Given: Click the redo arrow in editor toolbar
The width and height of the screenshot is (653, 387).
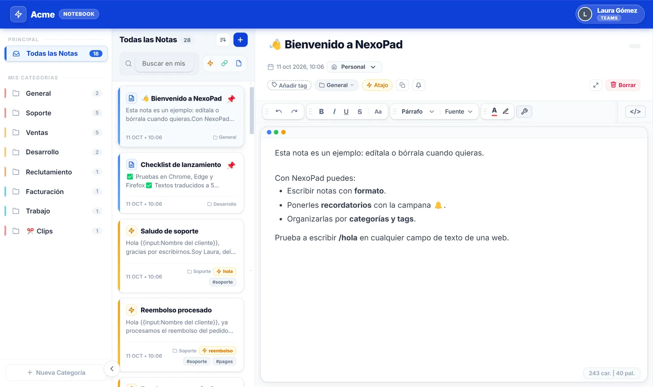Looking at the screenshot, I should (294, 112).
